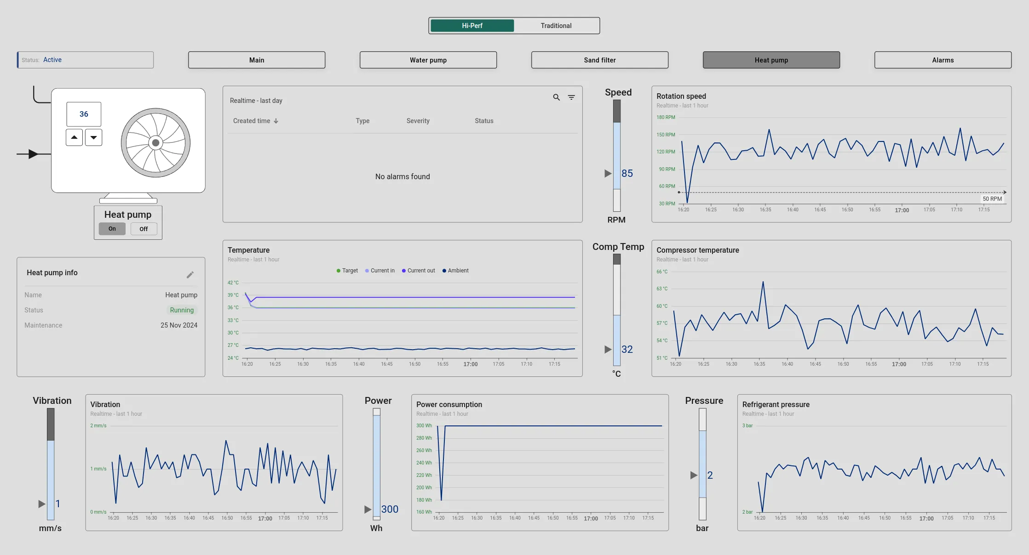This screenshot has height=555, width=1029.
Task: Toggle Ambient series in temperature legend
Action: pyautogui.click(x=455, y=271)
